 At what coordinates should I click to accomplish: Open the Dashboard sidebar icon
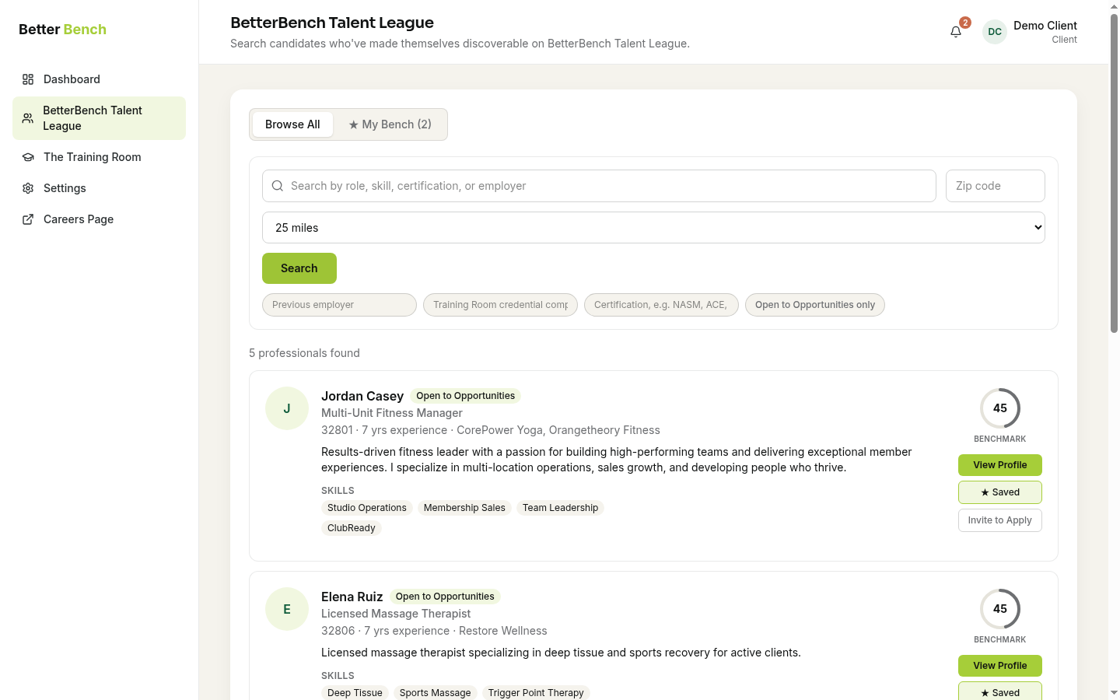click(28, 79)
